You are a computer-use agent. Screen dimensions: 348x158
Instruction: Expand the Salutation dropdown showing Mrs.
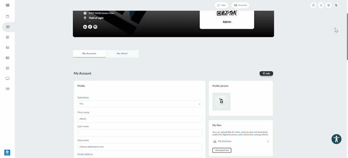(140, 104)
